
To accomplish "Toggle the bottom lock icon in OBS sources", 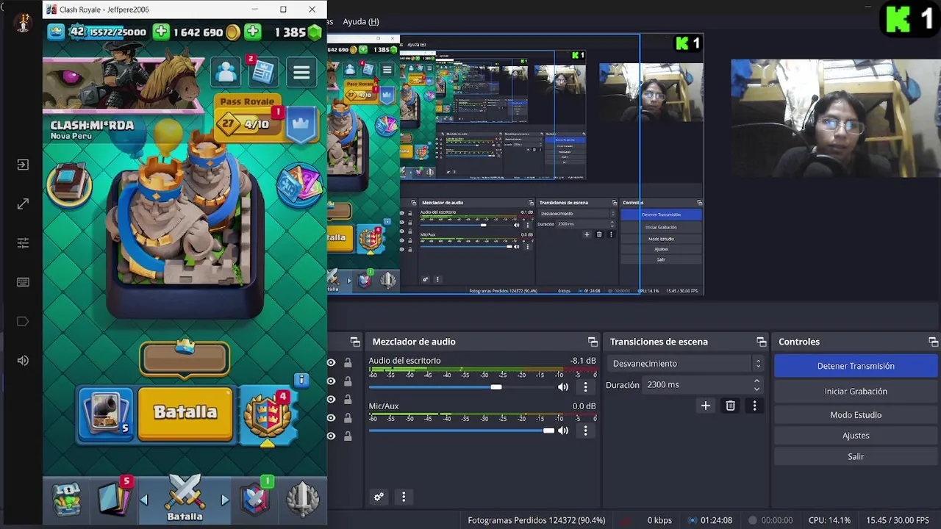I will click(348, 436).
